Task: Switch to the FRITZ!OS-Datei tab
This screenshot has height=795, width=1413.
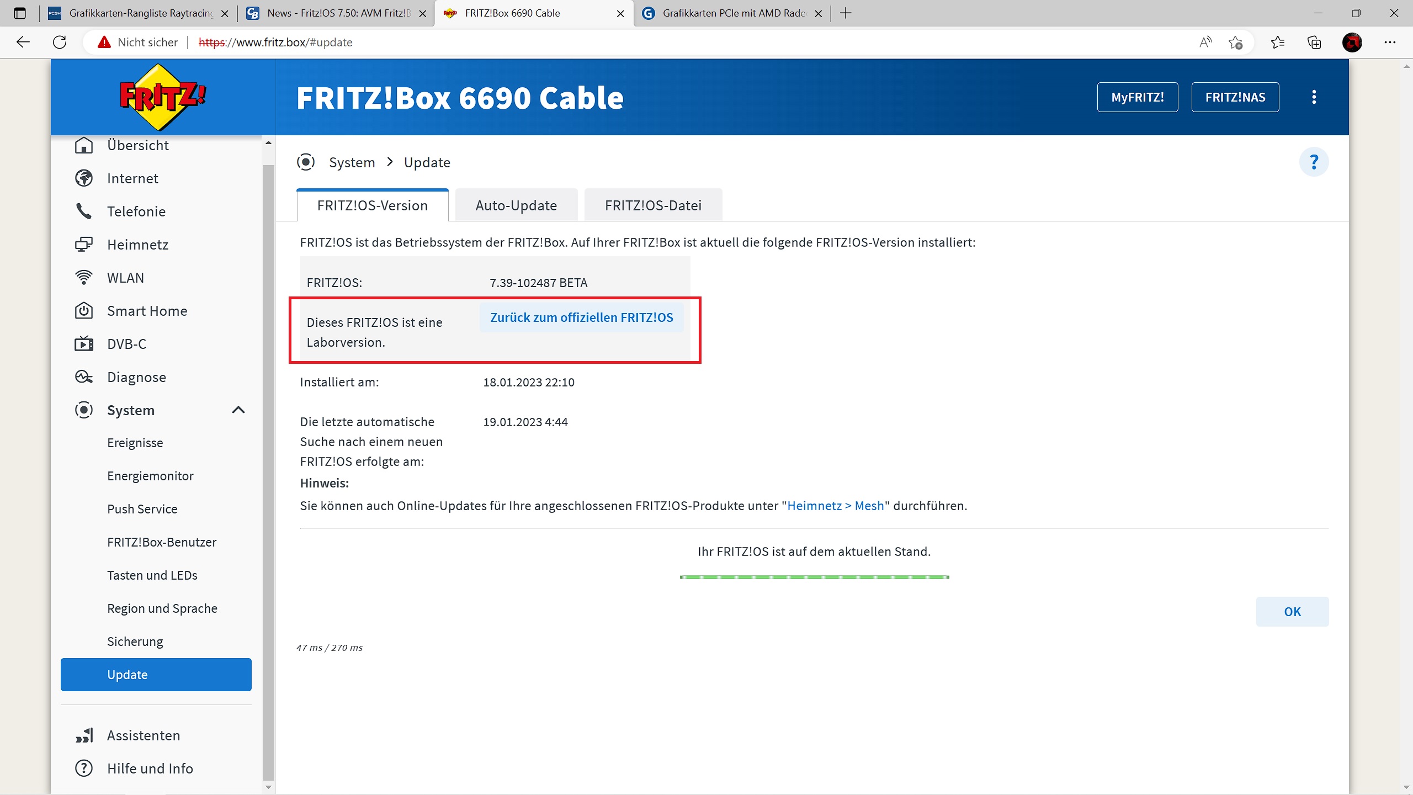Action: coord(653,205)
